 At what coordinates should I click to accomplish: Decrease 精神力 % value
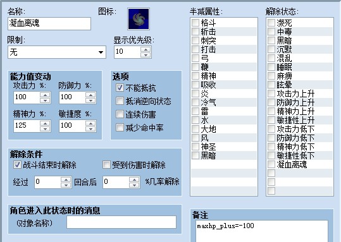tap(45, 129)
